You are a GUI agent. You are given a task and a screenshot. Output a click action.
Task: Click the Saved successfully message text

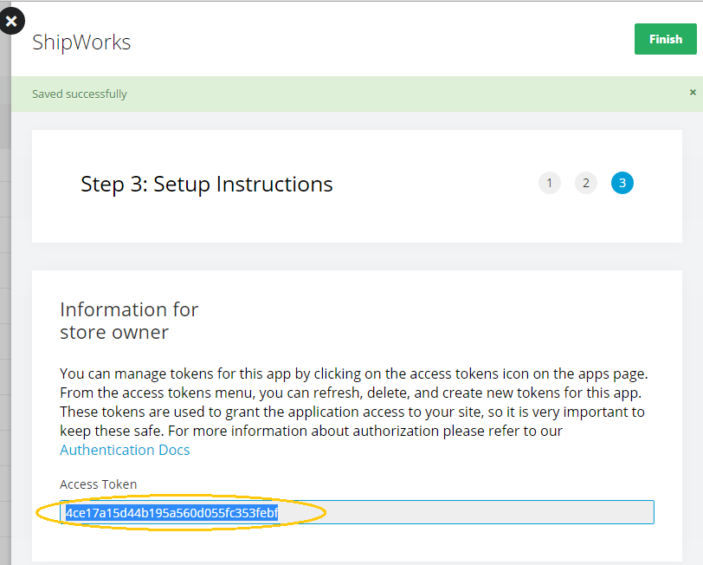point(80,94)
